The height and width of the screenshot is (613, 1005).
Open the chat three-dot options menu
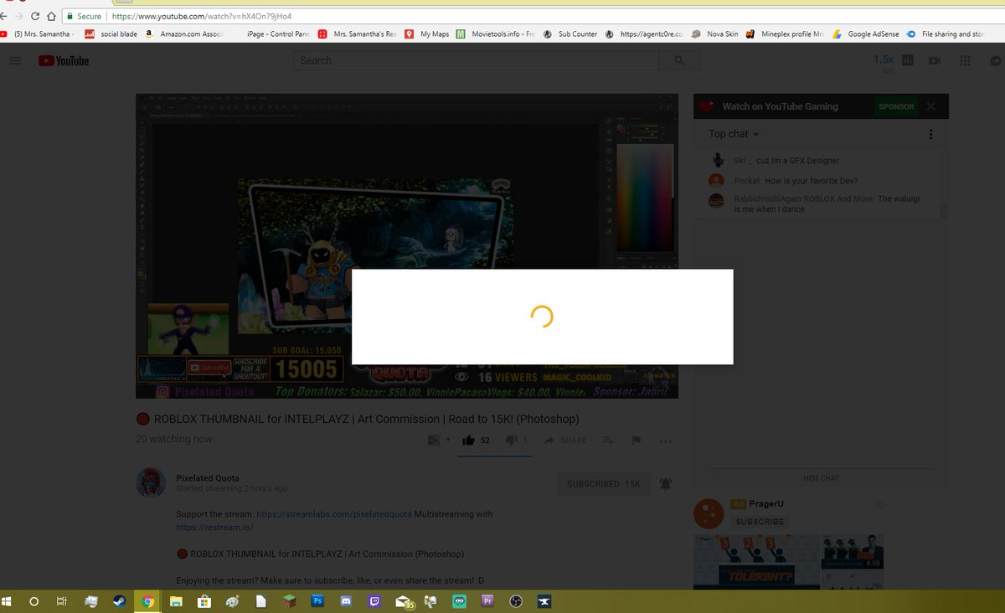[x=930, y=134]
